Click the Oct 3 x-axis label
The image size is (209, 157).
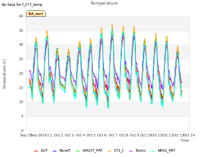click(69, 135)
